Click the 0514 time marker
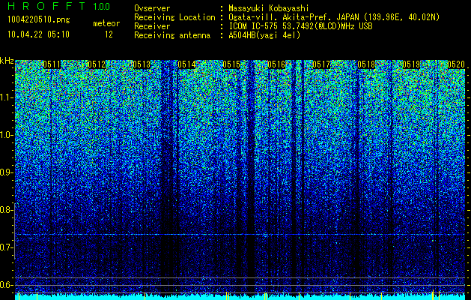 186,64
